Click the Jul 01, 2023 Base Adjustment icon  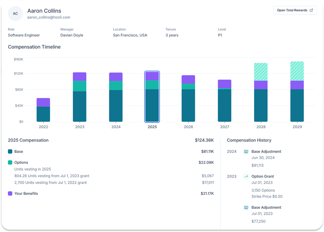point(246,207)
